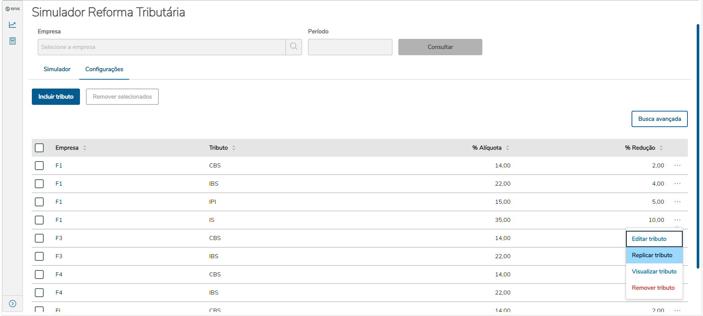The image size is (703, 316).
Task: Click the Incluir tributo button
Action: click(56, 97)
